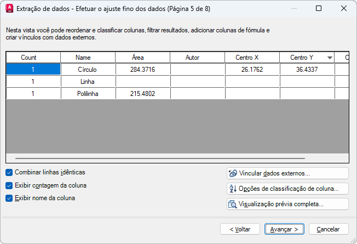The height and width of the screenshot is (244, 357).
Task: Click the Linha row name cell
Action: [x=88, y=82]
